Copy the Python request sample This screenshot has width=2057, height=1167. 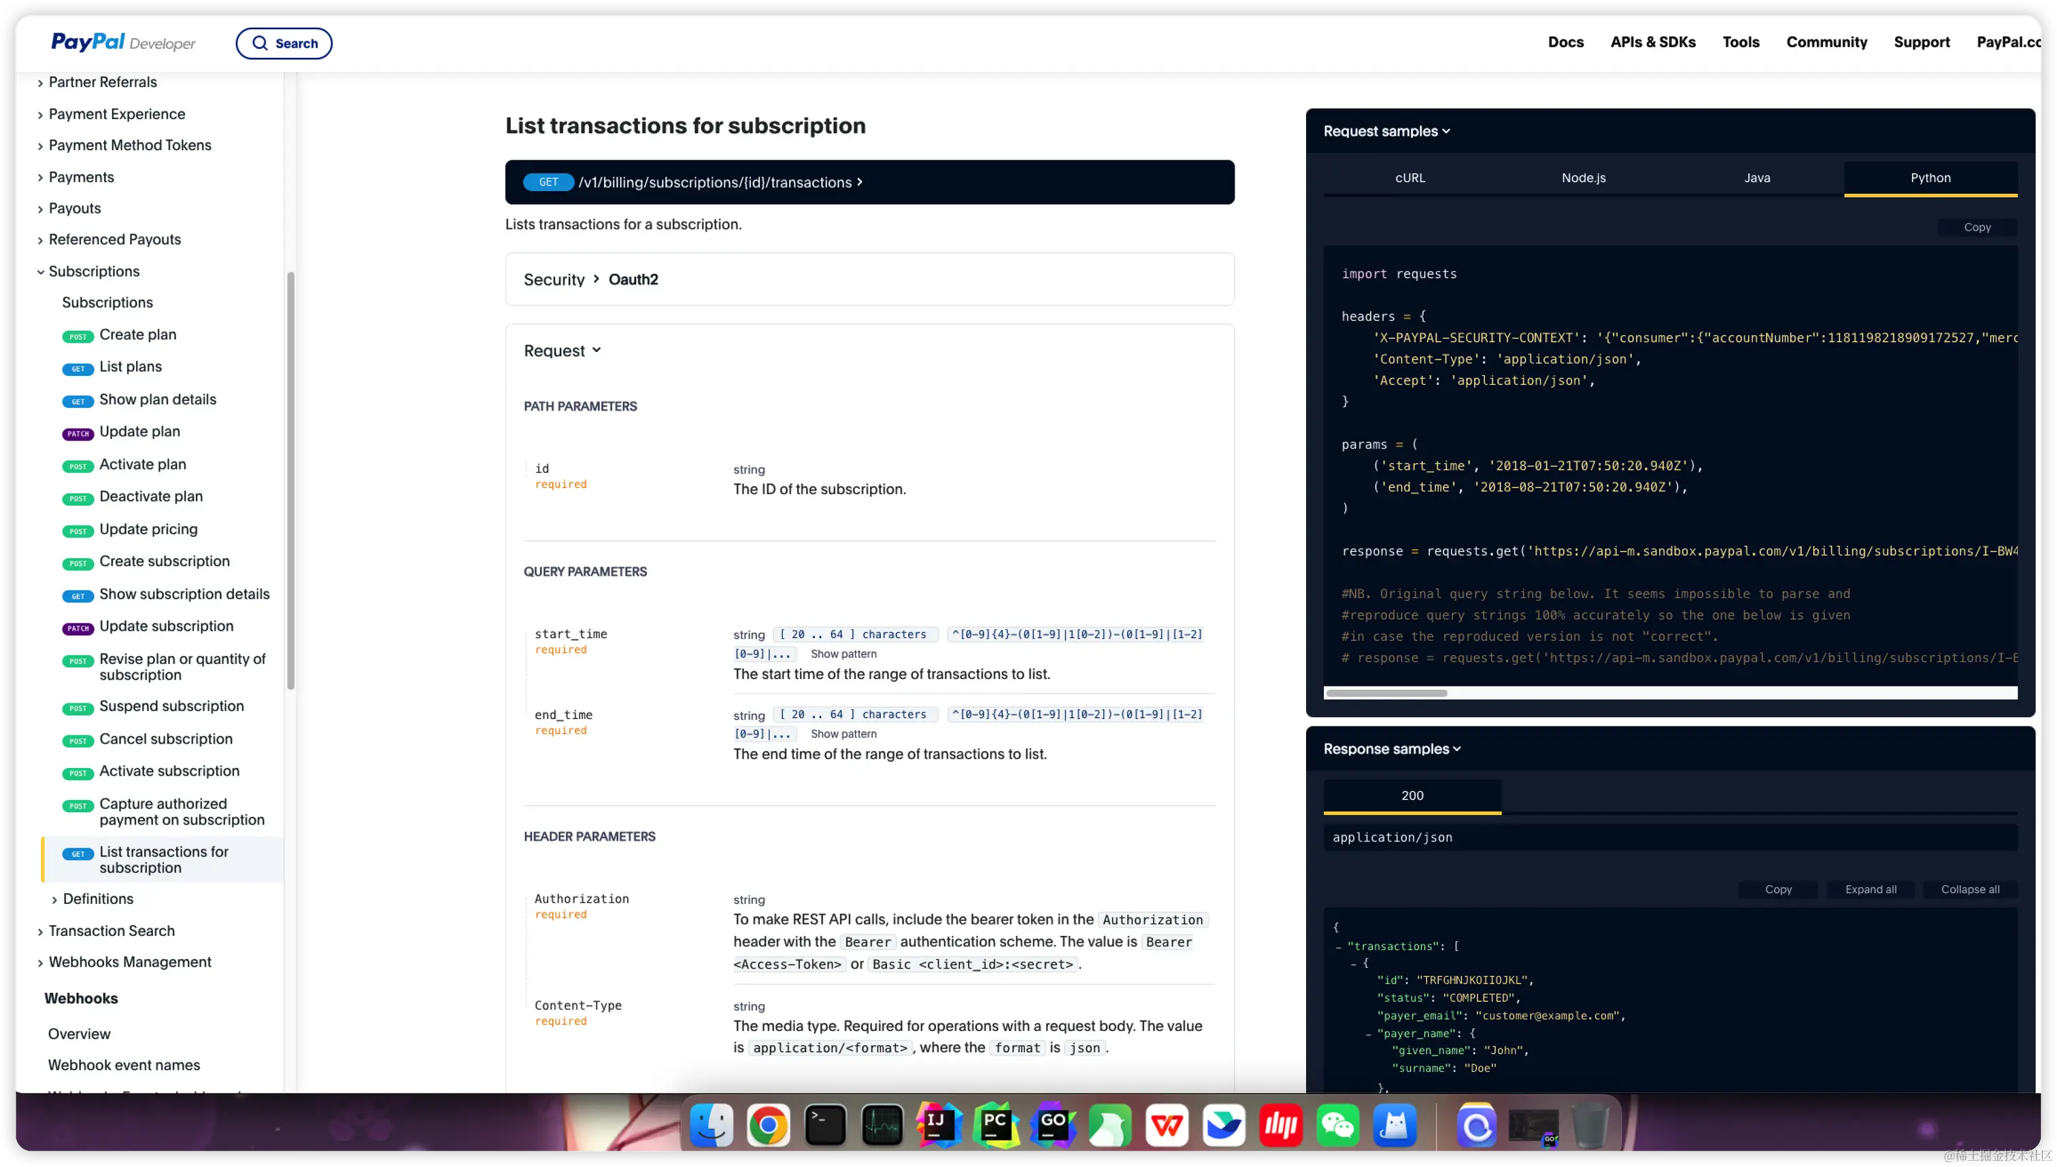click(1977, 228)
